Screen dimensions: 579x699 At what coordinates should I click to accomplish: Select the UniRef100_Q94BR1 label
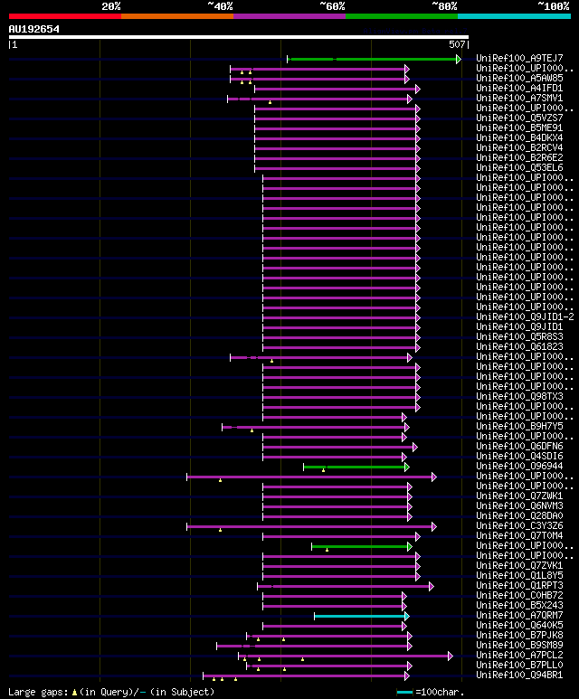(519, 675)
